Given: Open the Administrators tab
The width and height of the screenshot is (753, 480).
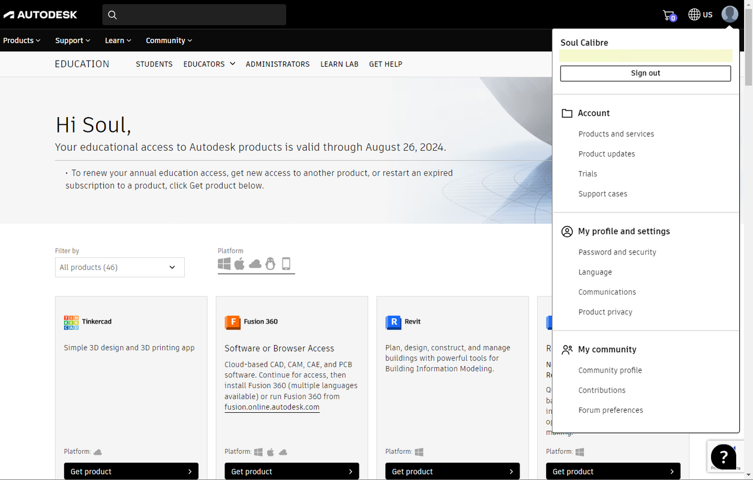Looking at the screenshot, I should click(278, 64).
